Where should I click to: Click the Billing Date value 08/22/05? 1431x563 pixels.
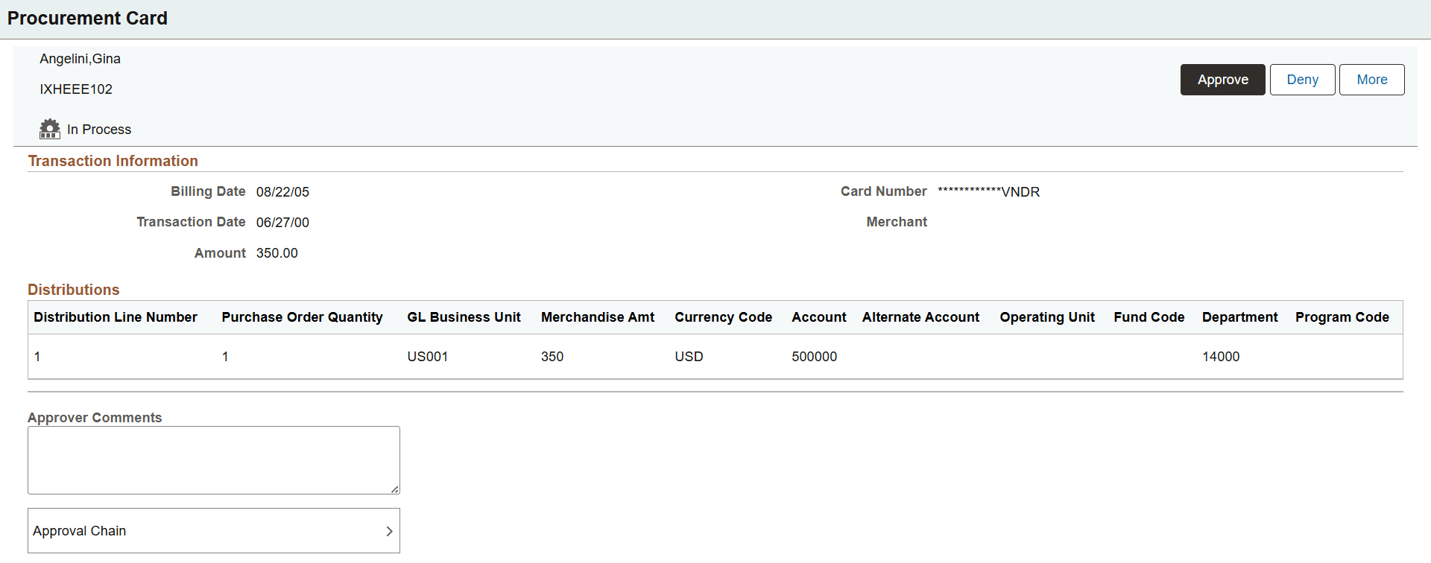[282, 192]
